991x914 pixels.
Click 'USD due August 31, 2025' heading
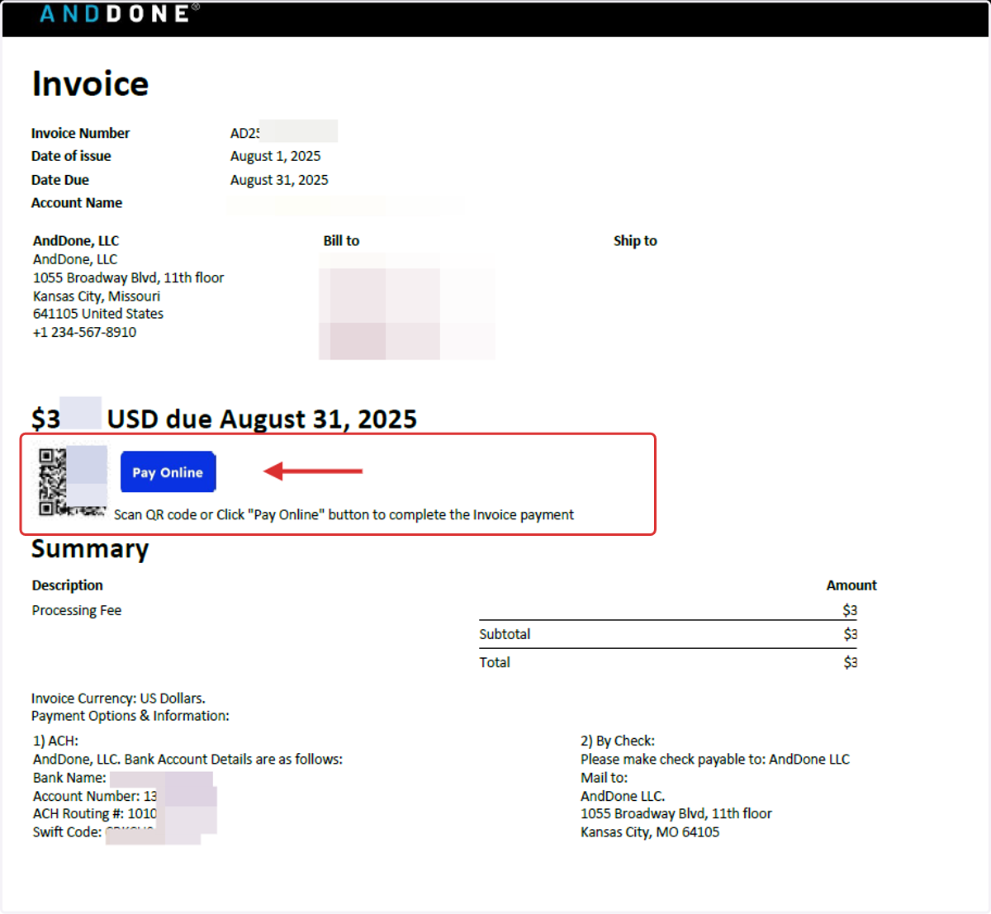(262, 419)
